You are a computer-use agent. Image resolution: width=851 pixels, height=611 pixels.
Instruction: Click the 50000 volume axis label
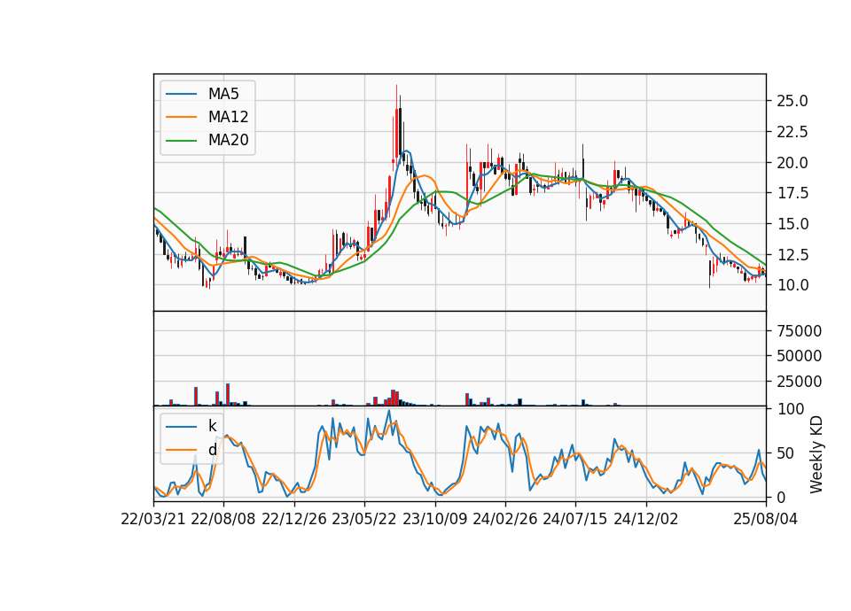click(800, 356)
